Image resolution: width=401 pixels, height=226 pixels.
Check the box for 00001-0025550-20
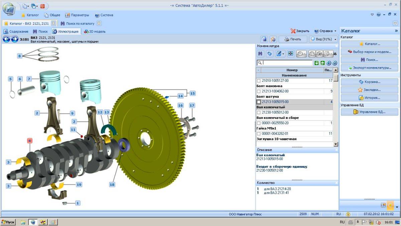pos(259,123)
